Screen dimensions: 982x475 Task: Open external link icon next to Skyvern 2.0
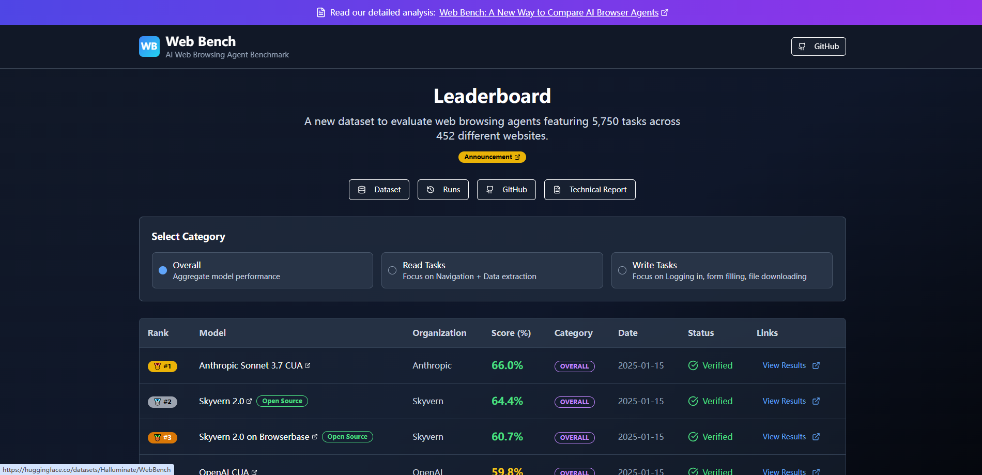tap(249, 401)
